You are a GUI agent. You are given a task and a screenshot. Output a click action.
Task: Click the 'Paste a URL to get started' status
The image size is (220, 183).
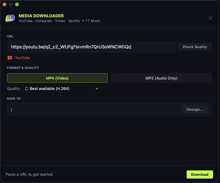click(x=29, y=175)
